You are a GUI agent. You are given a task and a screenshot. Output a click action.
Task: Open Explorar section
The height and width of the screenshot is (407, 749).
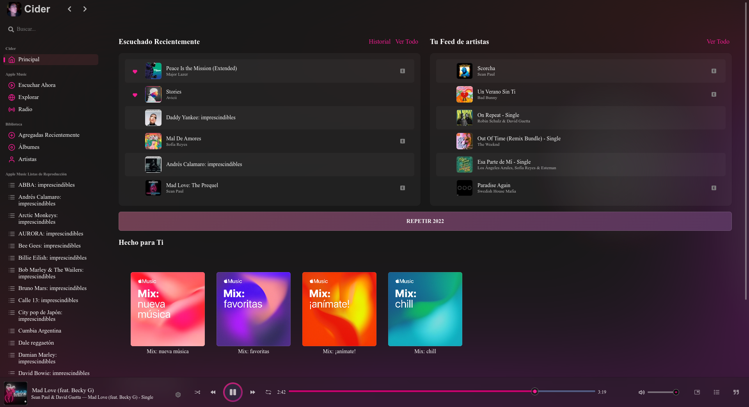(51, 97)
